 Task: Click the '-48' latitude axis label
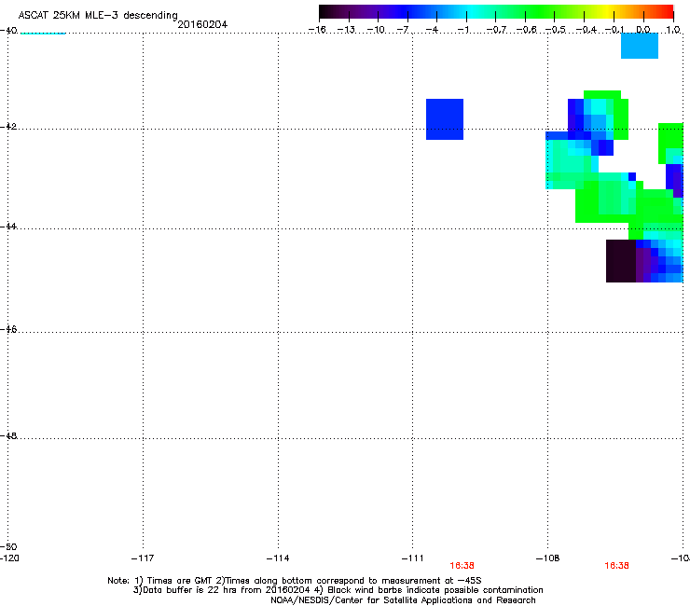click(8, 435)
